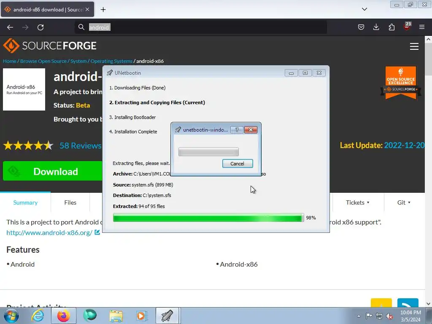Click the 'Installing Bootloader' step text
Image resolution: width=432 pixels, height=324 pixels.
tap(132, 117)
